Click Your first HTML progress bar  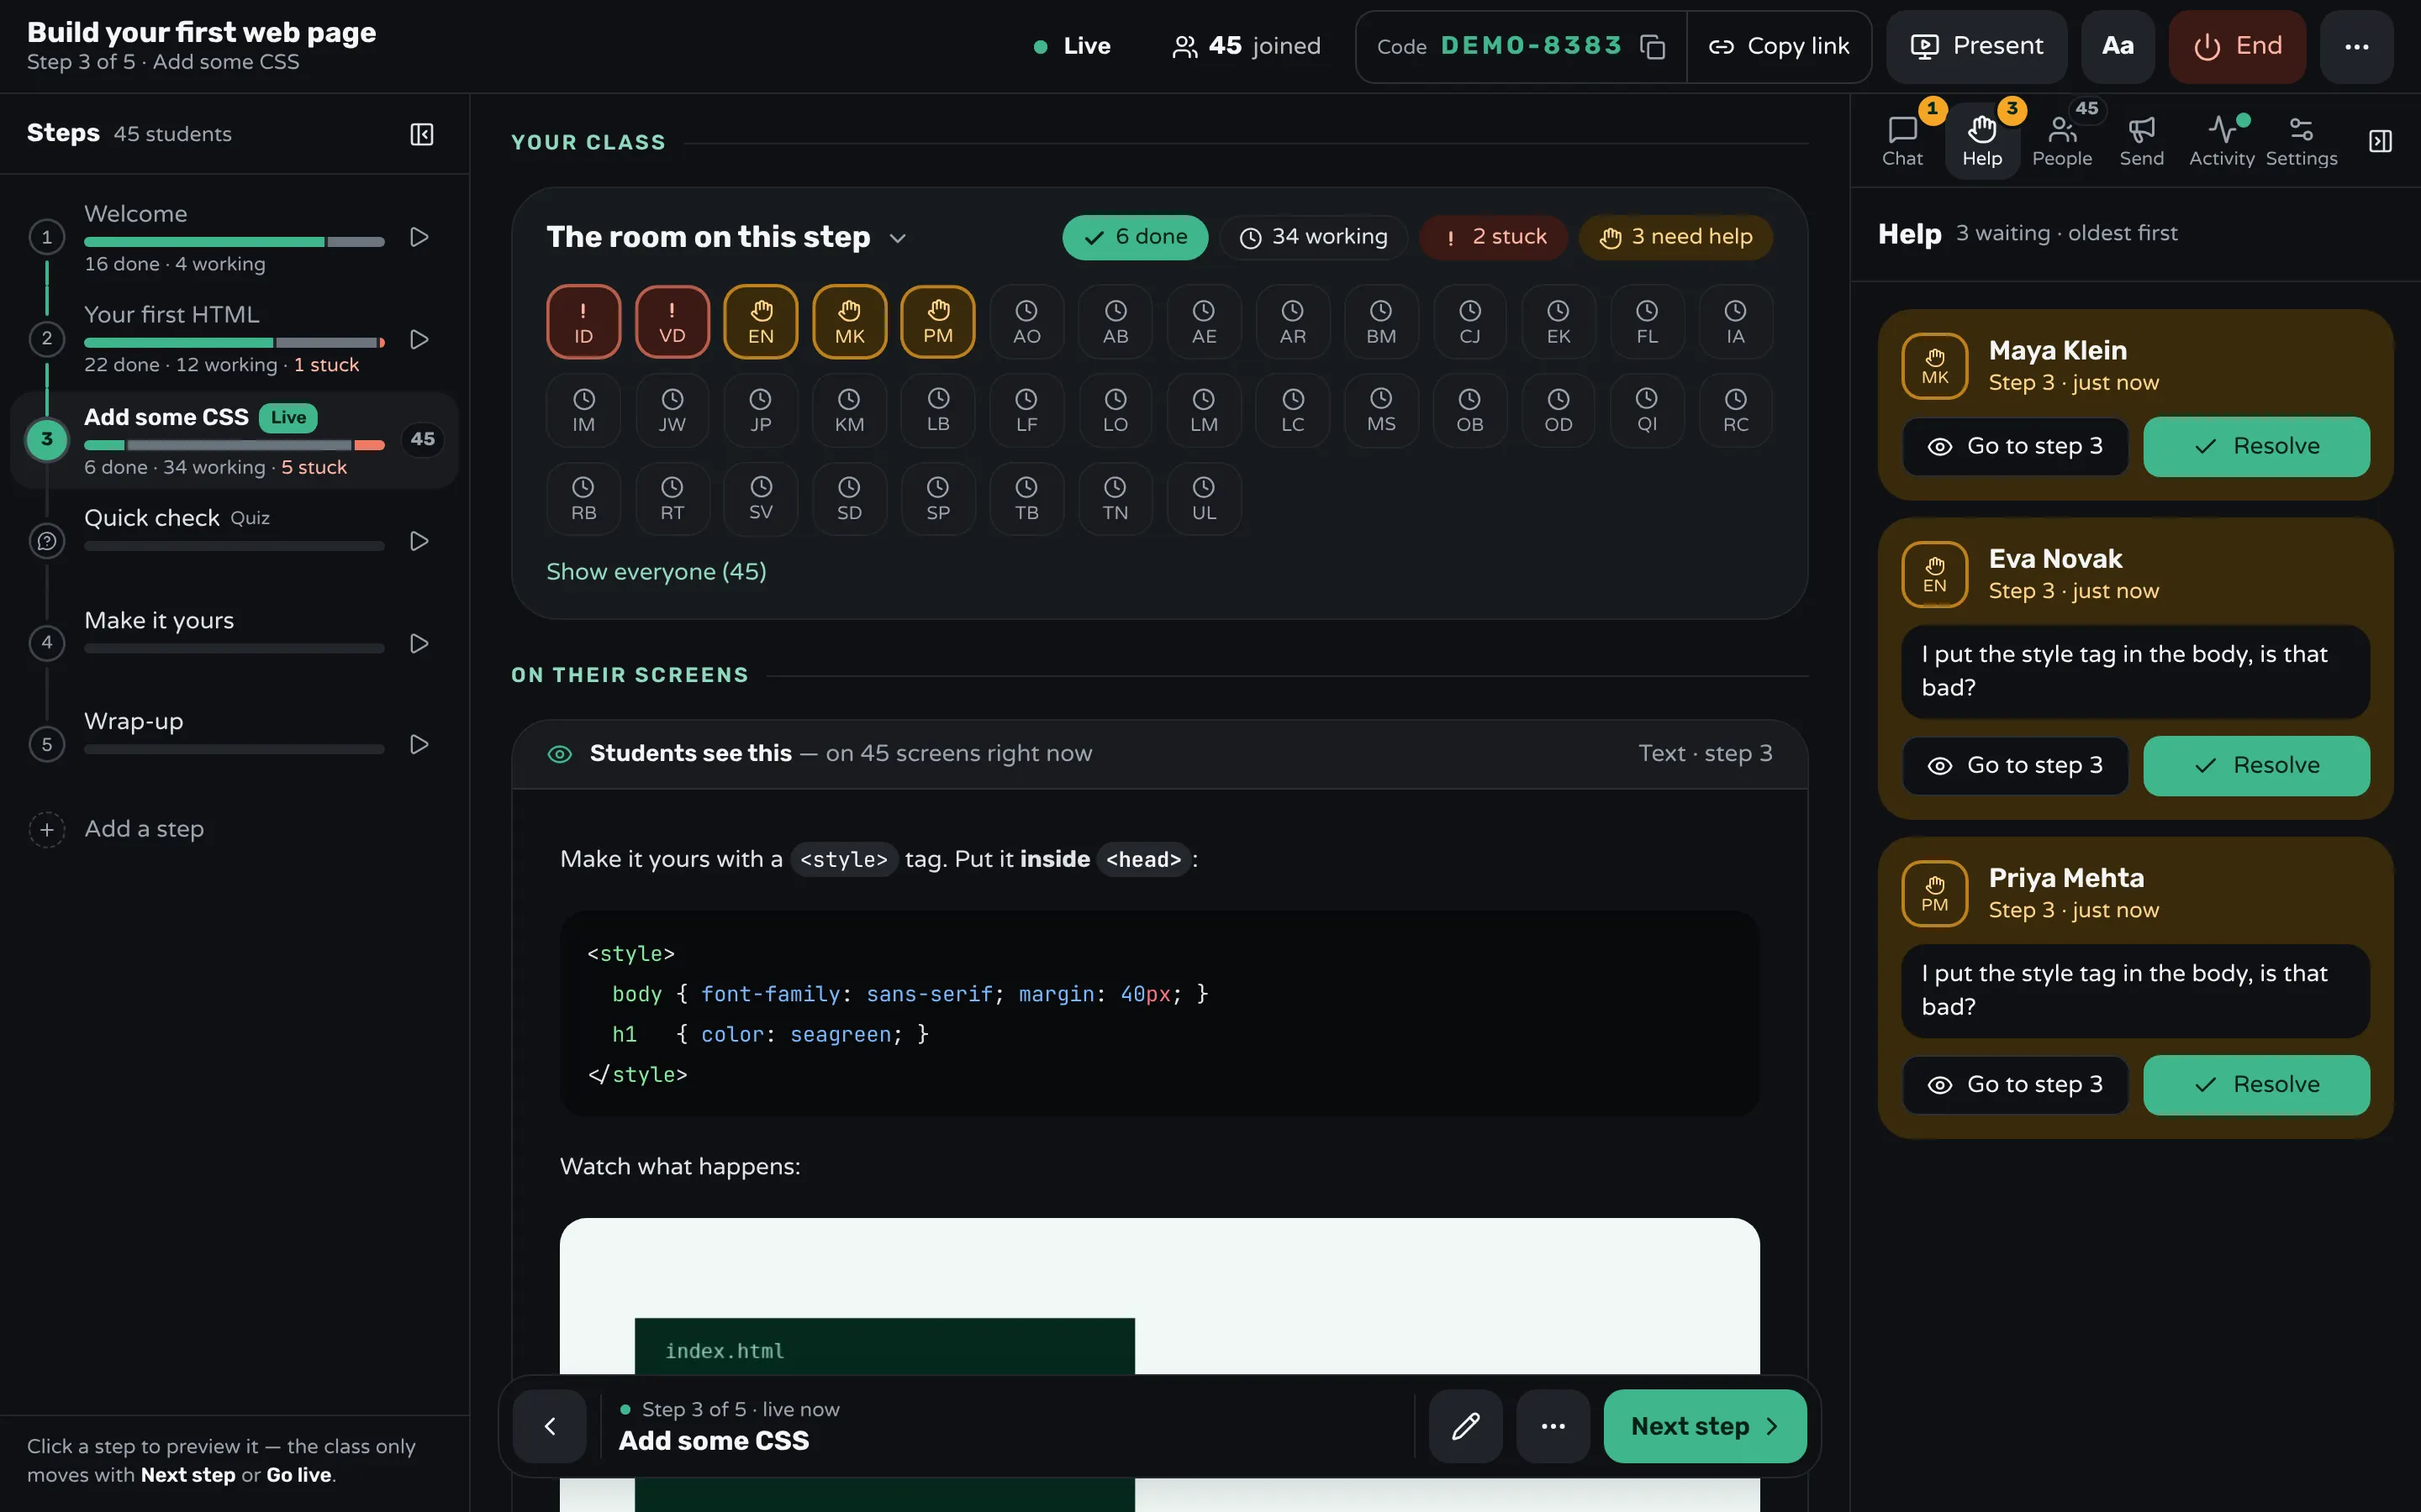pos(234,343)
